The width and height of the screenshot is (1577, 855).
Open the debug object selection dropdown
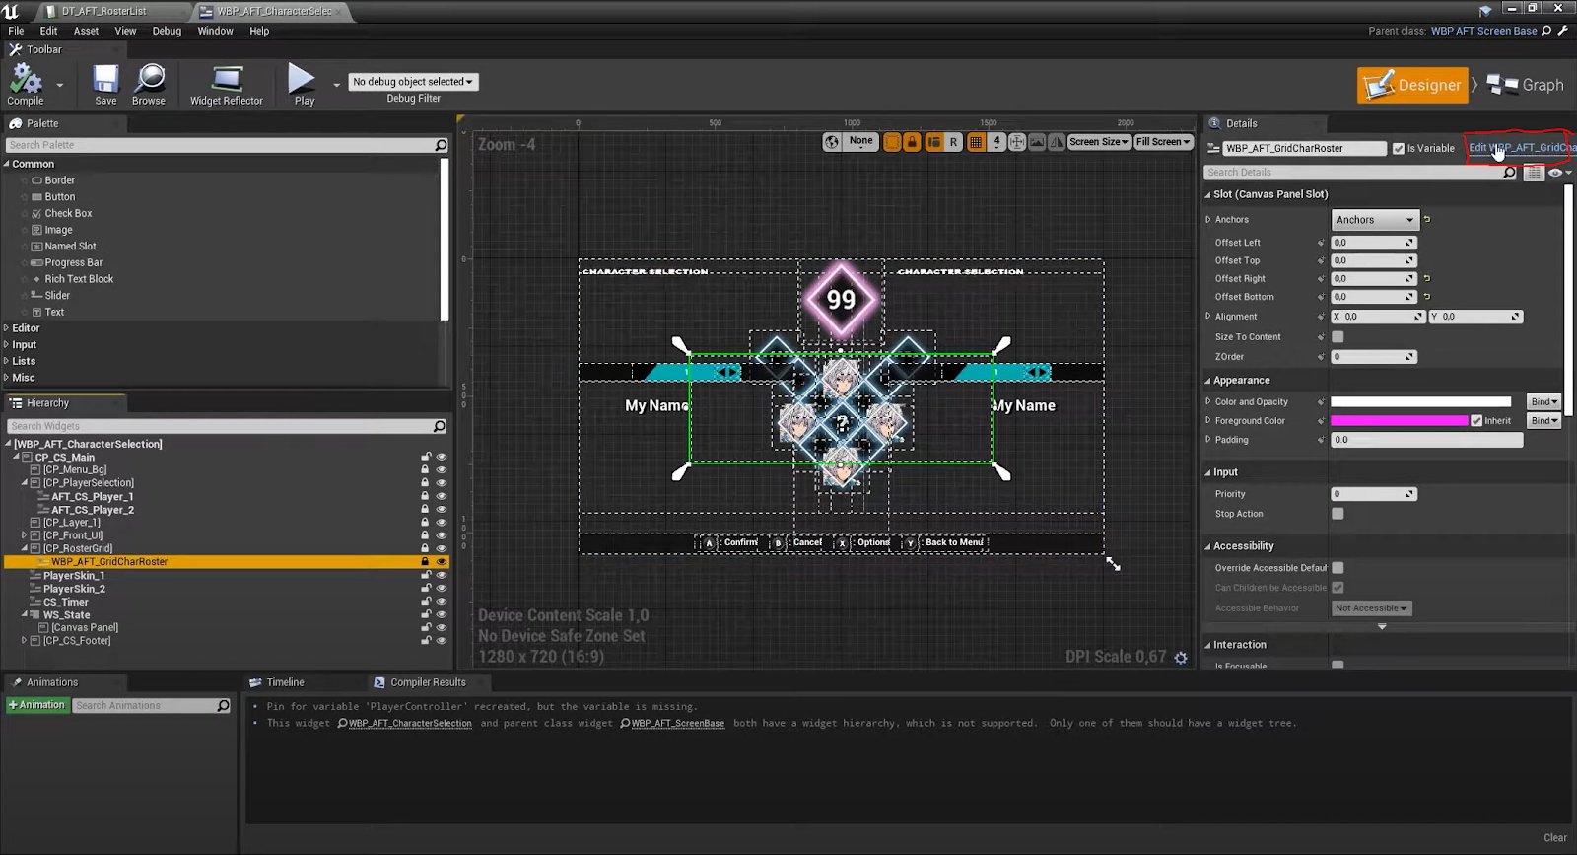pos(413,82)
